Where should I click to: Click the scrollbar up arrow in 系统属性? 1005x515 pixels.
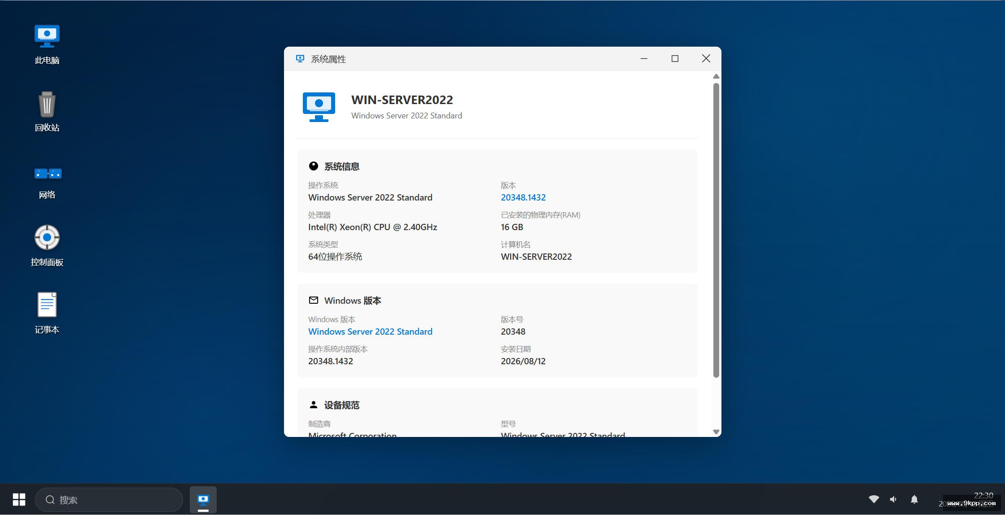pos(716,76)
